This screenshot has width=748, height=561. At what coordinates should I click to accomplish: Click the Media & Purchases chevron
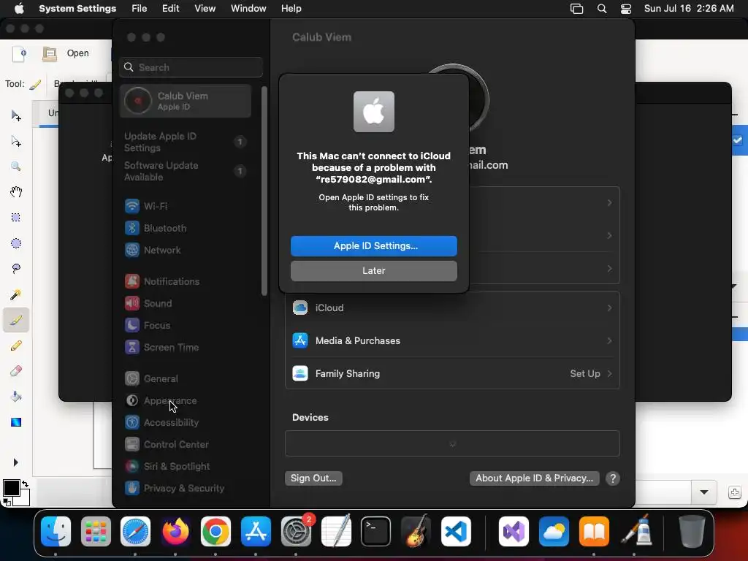click(609, 340)
